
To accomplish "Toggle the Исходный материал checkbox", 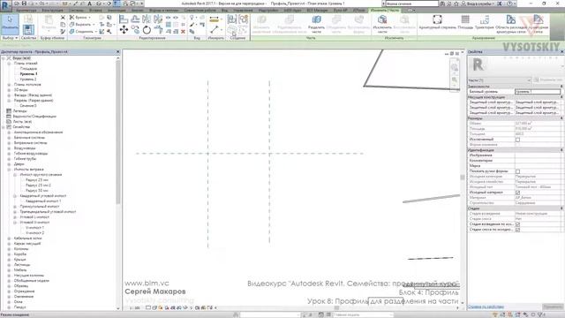I will click(x=517, y=193).
